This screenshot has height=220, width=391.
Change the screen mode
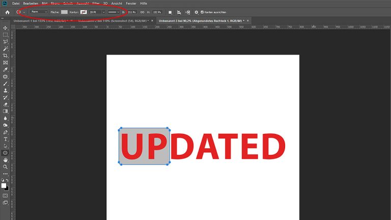[x=5, y=203]
